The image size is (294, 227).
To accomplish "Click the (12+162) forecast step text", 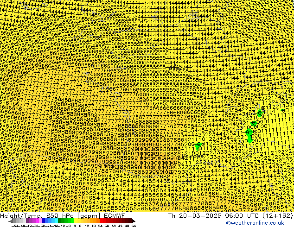I will click(278, 216).
